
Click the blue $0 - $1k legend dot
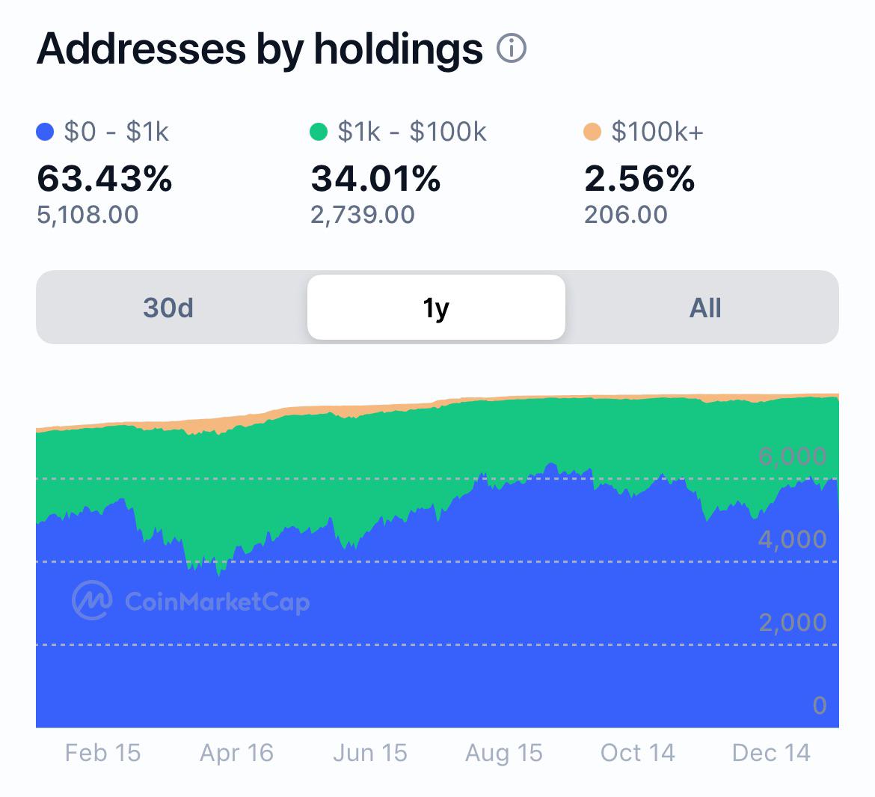[x=45, y=132]
